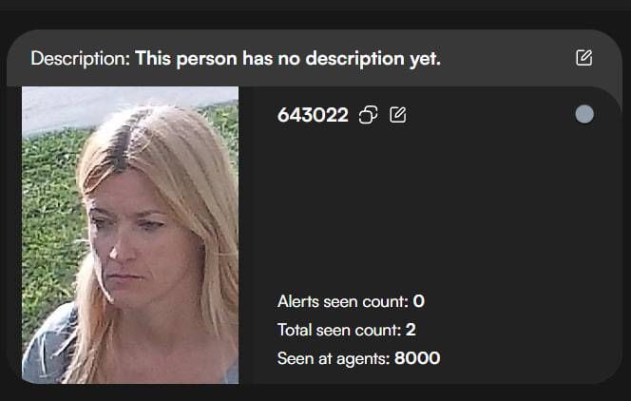Click the gray status dot indicator

pyautogui.click(x=584, y=114)
